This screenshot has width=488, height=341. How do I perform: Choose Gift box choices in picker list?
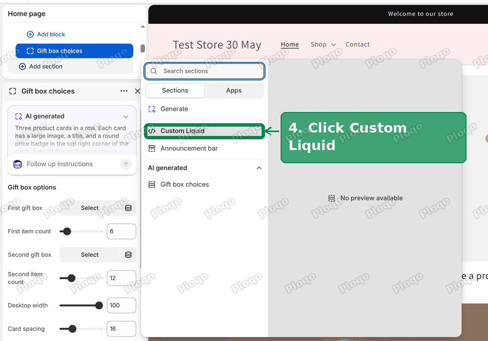click(204, 185)
